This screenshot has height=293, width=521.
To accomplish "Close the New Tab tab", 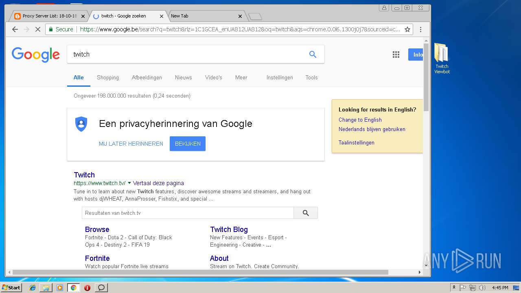I will point(240,16).
